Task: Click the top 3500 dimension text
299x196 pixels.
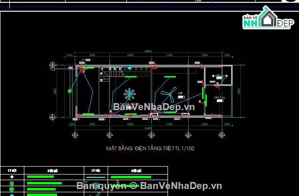Action: click(x=169, y=55)
